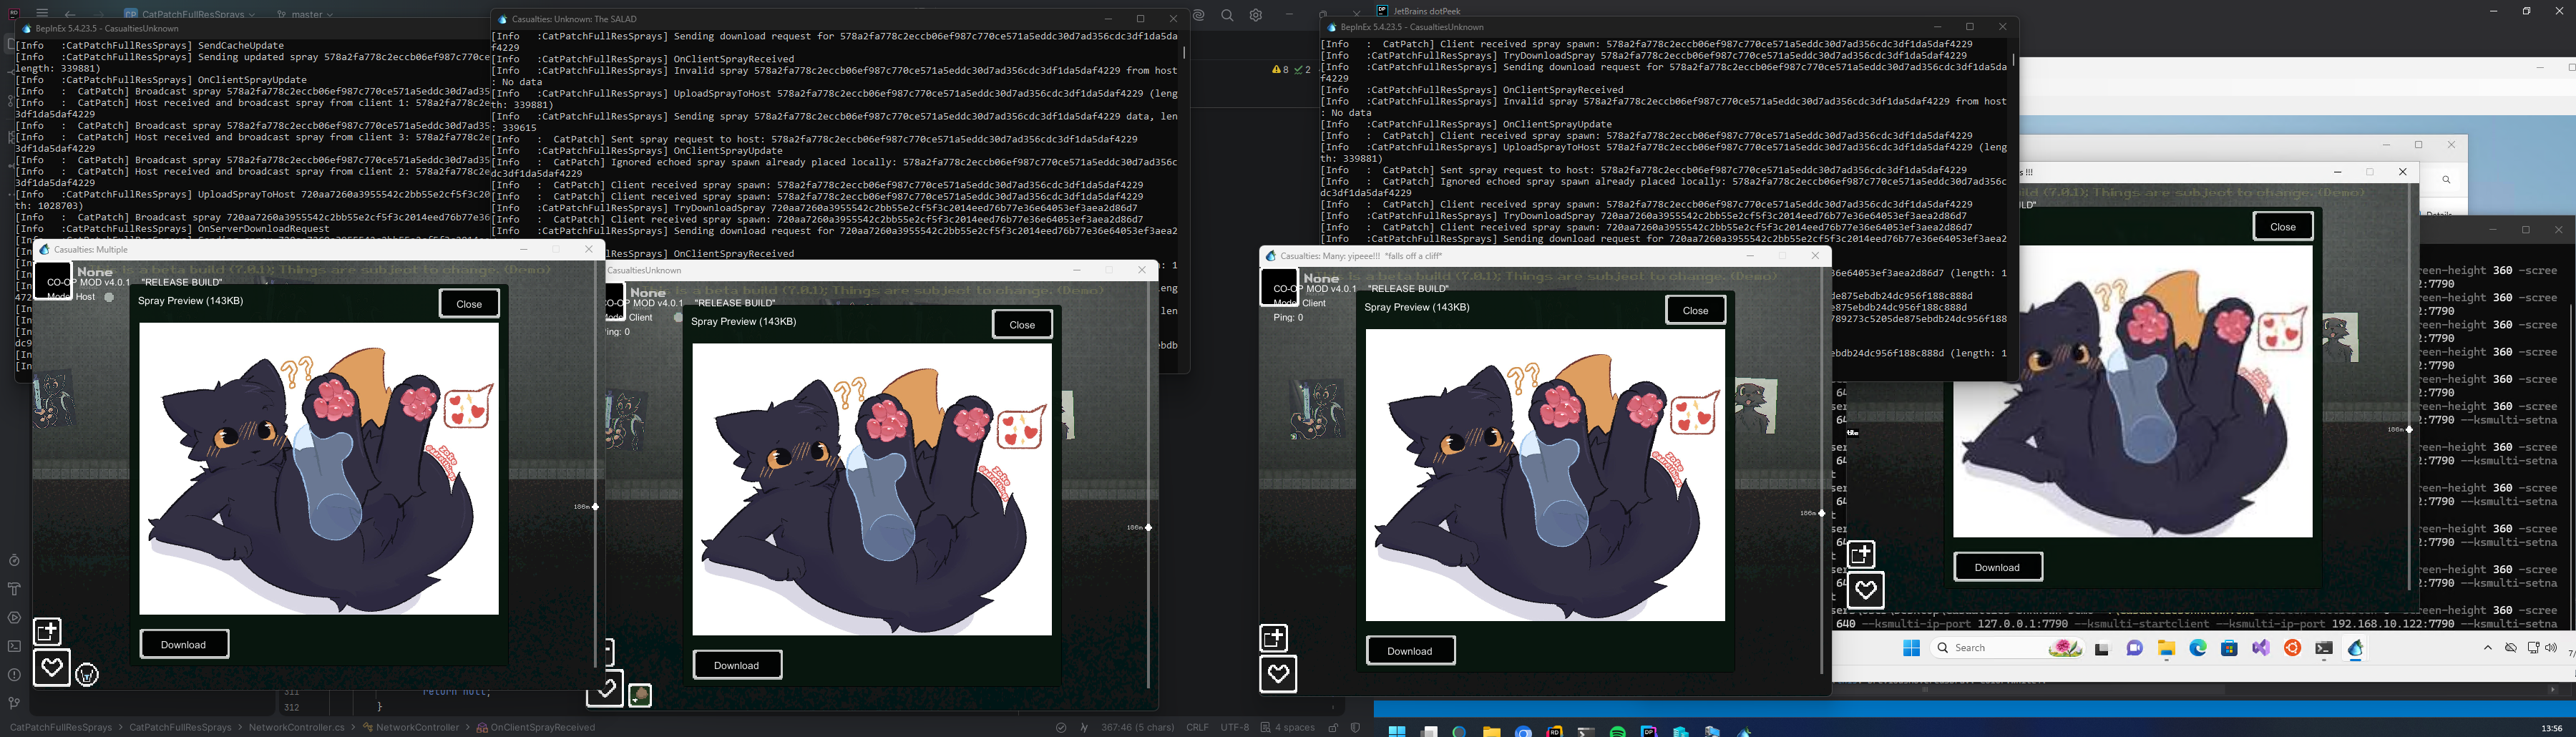Click the OnClientSprayReceived breadcrumb in Rider
2576x737 pixels.
[x=536, y=727]
